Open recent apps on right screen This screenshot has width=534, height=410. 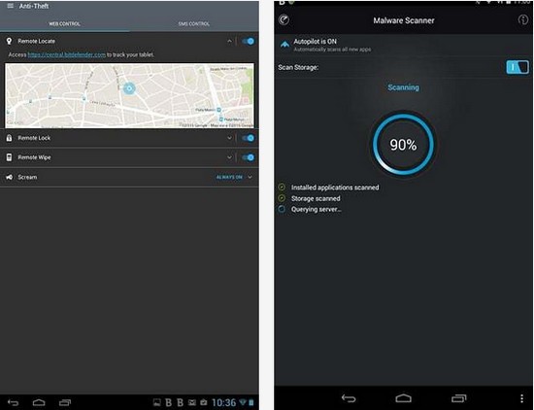458,398
